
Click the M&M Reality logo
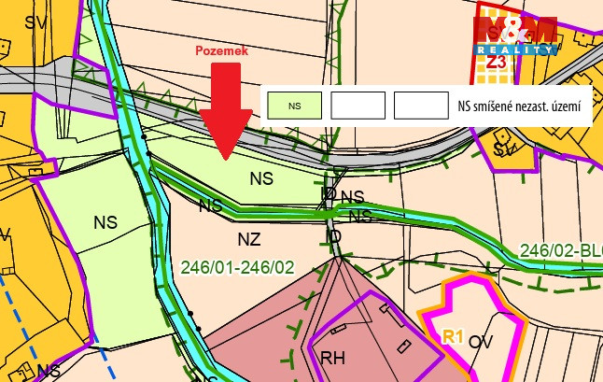pyautogui.click(x=515, y=36)
